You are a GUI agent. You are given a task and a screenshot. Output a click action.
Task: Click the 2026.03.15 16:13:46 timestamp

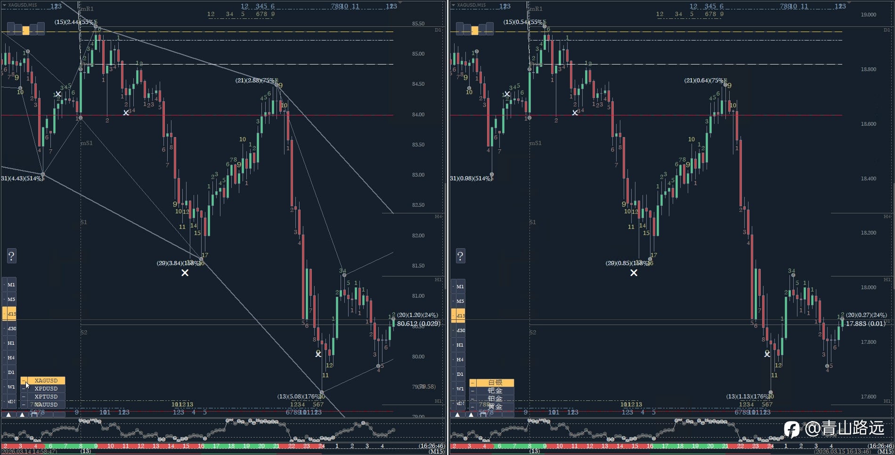[x=843, y=451]
